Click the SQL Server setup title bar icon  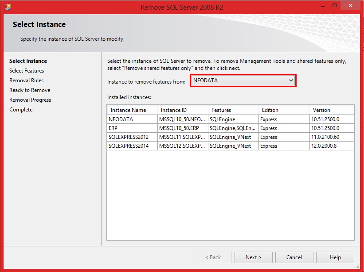(8, 7)
